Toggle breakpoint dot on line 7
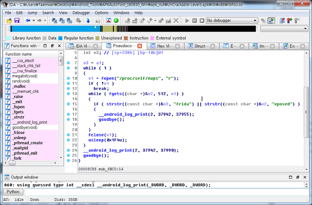 [x=69, y=63]
